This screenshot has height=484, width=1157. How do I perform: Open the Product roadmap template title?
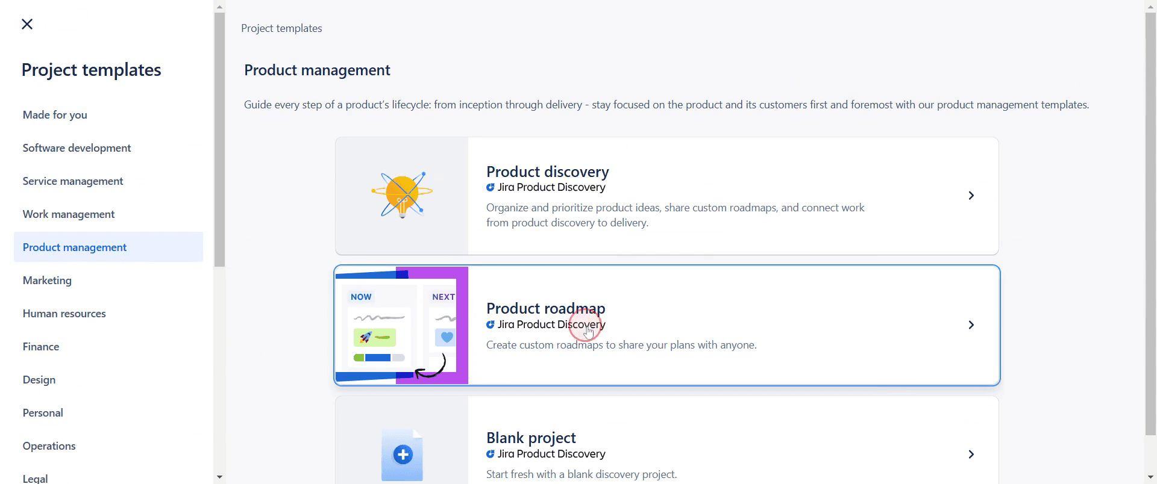click(x=545, y=308)
